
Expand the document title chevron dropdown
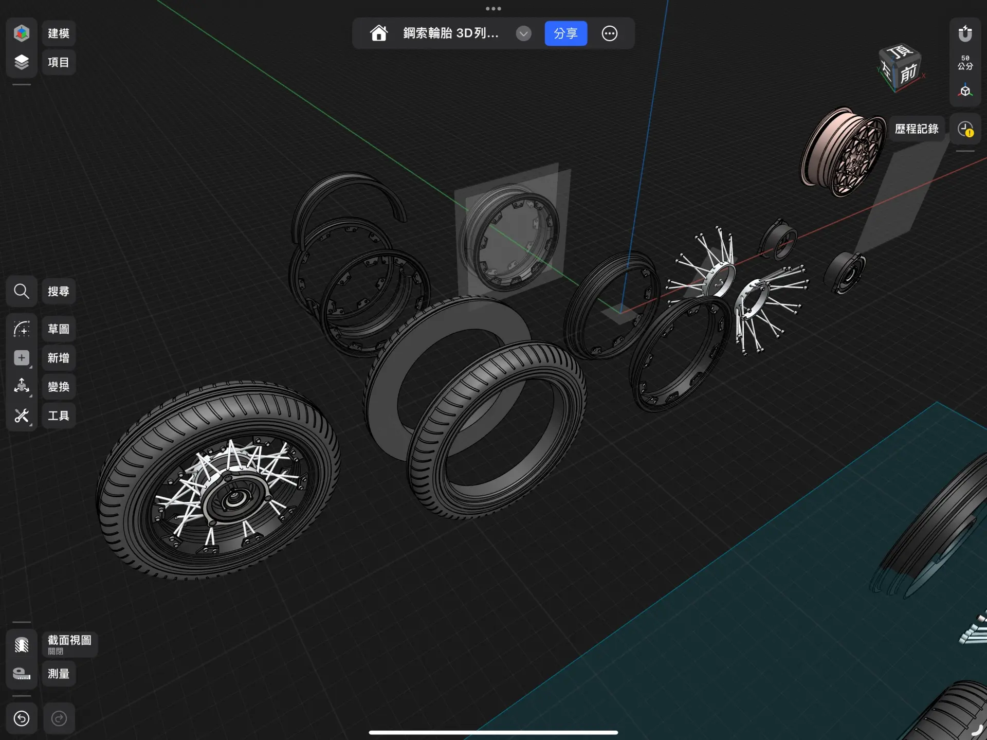[523, 33]
